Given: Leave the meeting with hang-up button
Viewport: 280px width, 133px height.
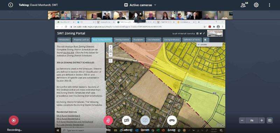Looking at the screenshot, I should [x=172, y=120].
